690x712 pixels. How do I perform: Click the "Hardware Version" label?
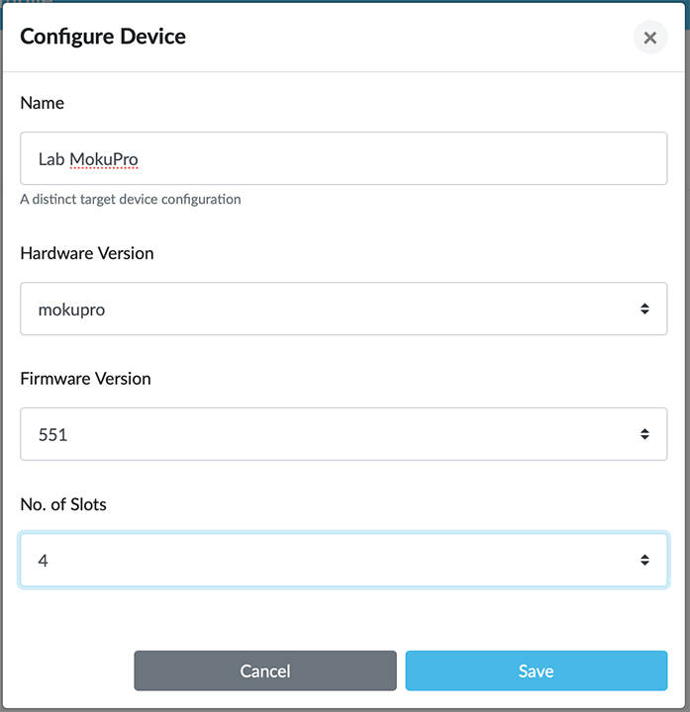pyautogui.click(x=87, y=253)
